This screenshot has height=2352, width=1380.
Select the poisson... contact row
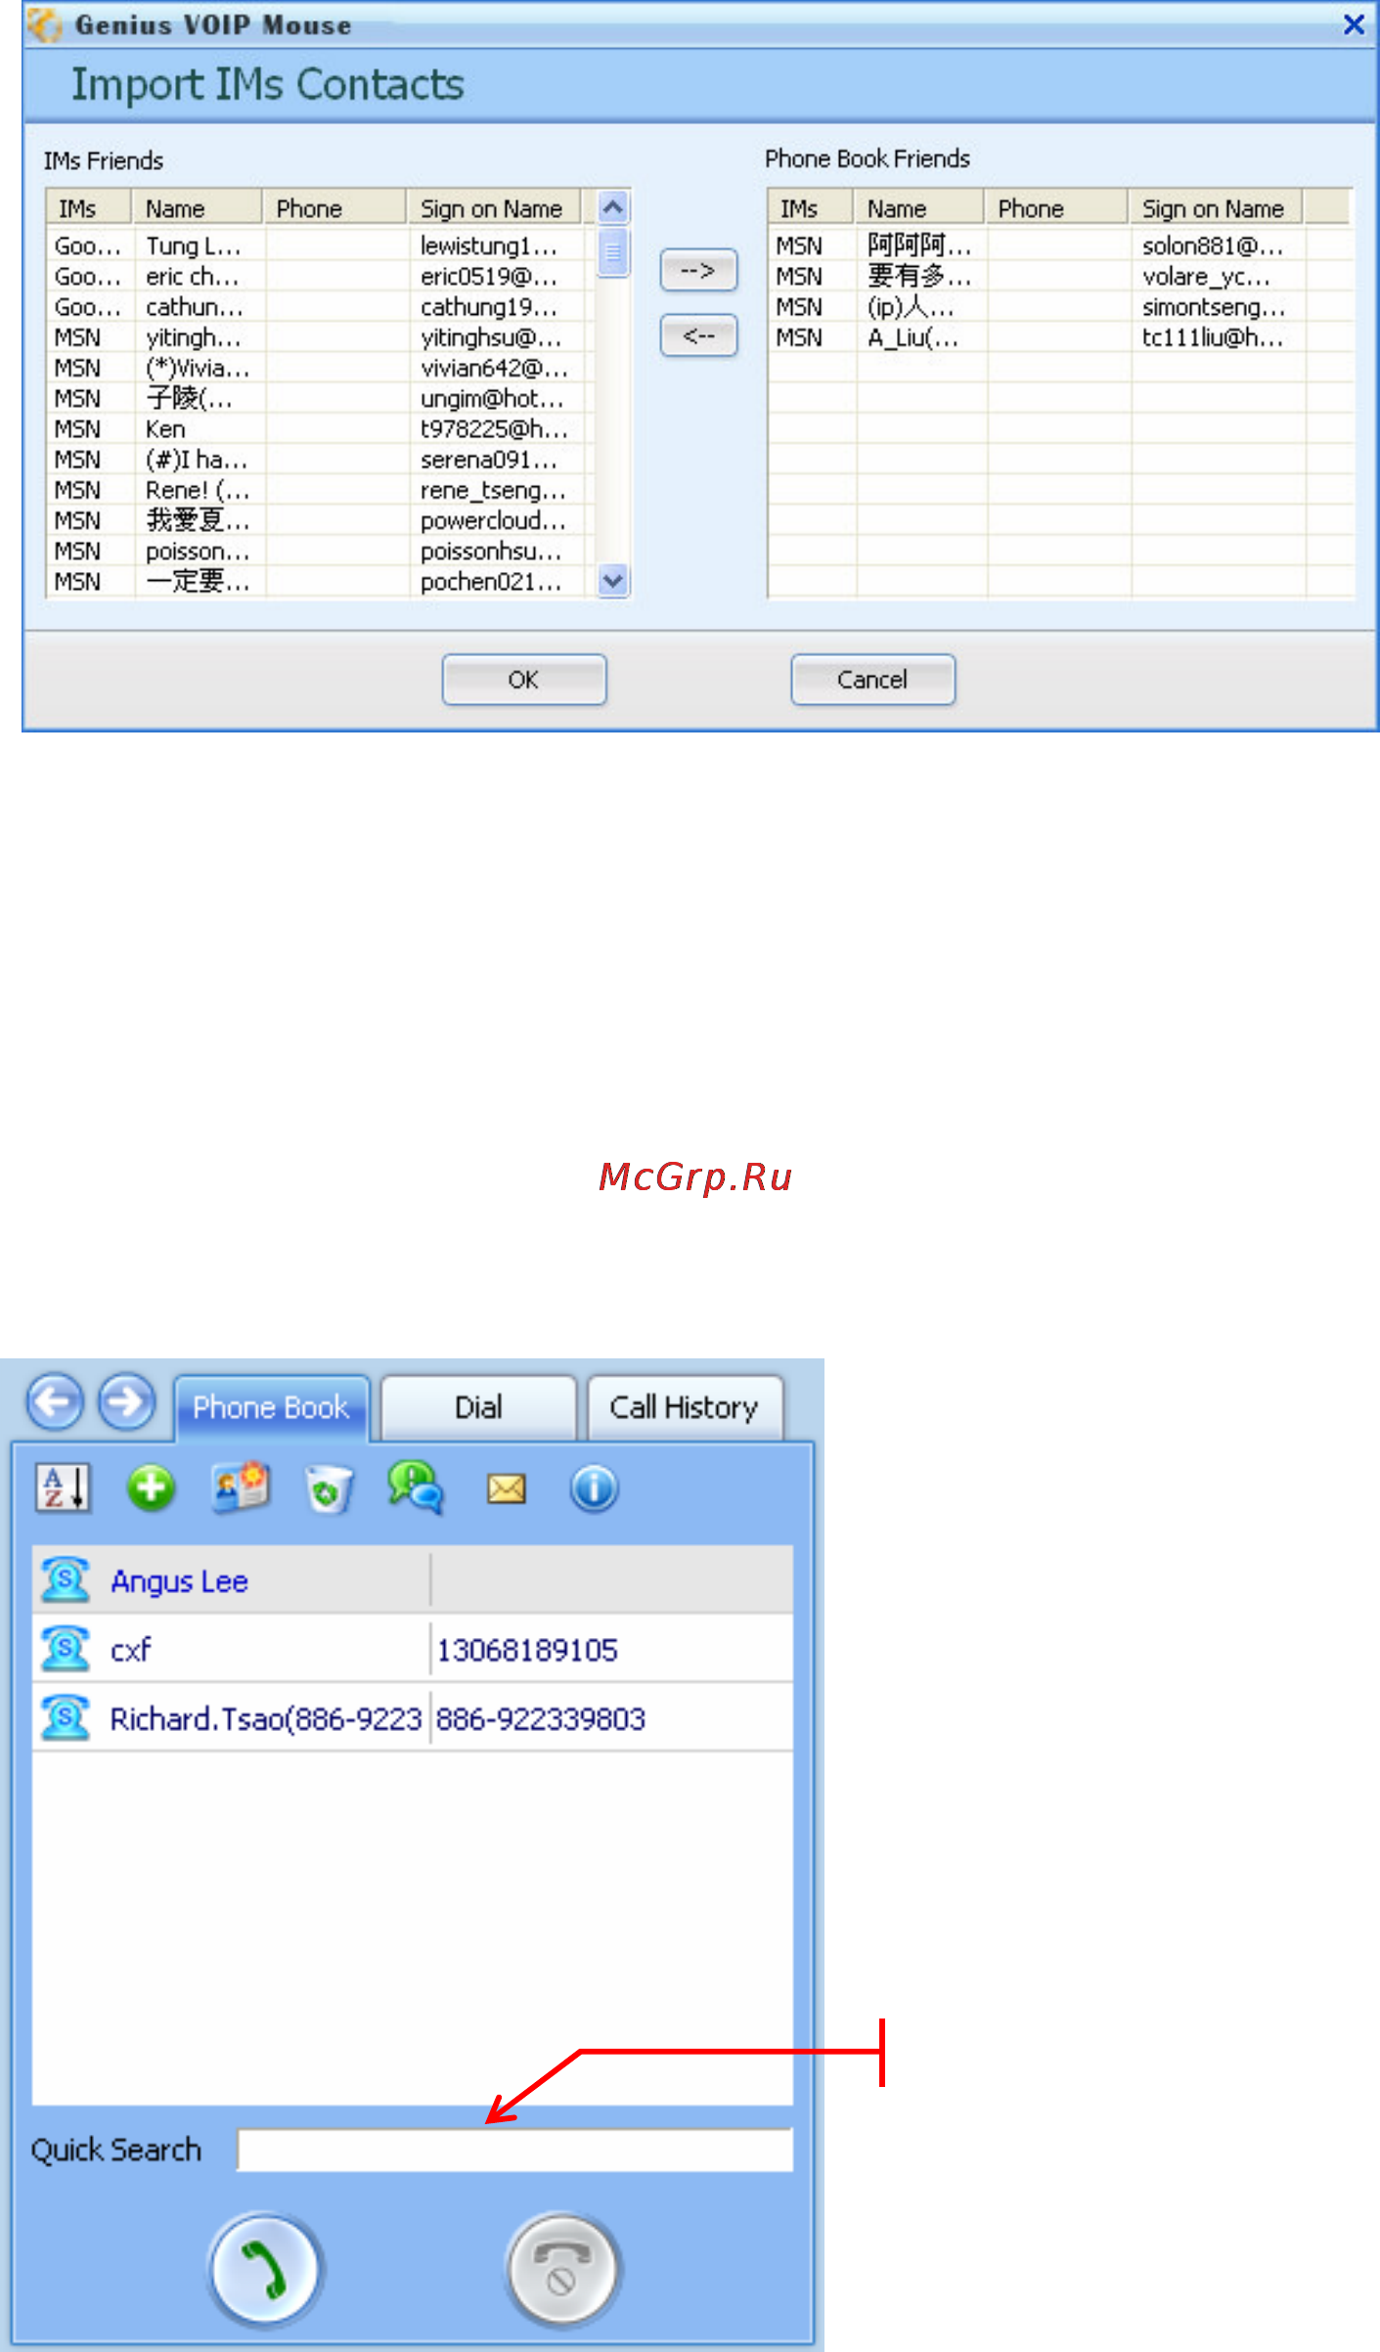(320, 551)
